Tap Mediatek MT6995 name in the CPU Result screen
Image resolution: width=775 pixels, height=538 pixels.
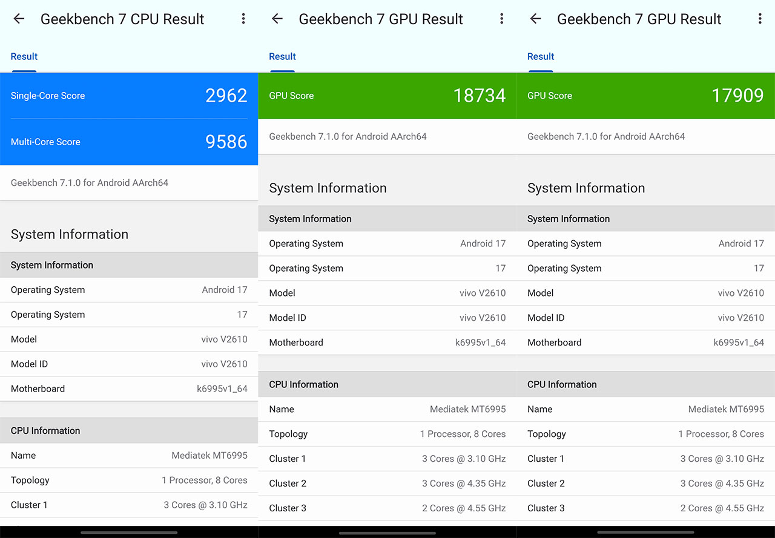tap(209, 456)
